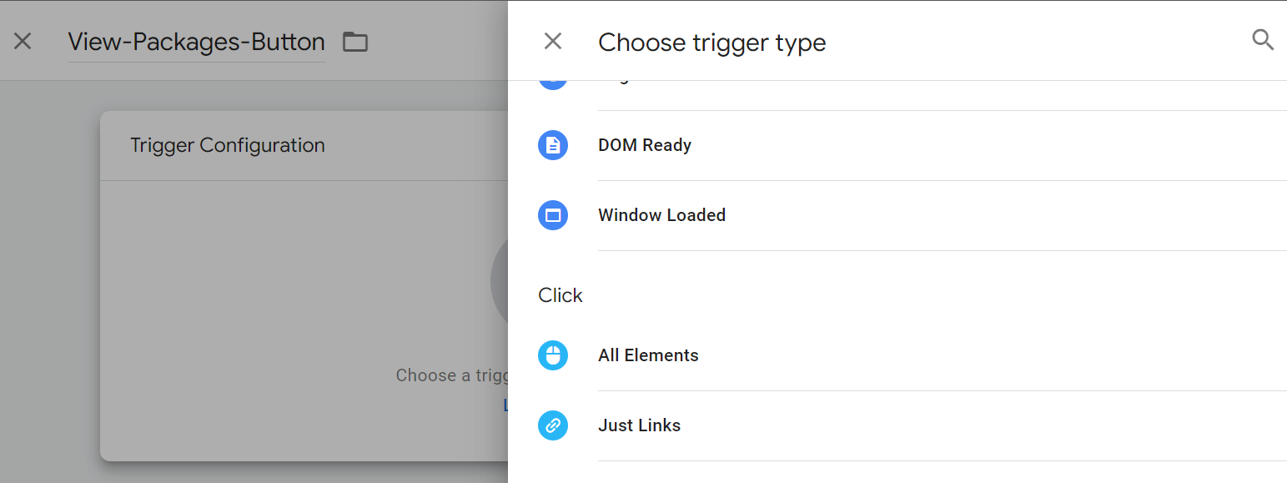Close the View-Packages-Button trigger editor
This screenshot has height=483, width=1287.
coord(23,41)
